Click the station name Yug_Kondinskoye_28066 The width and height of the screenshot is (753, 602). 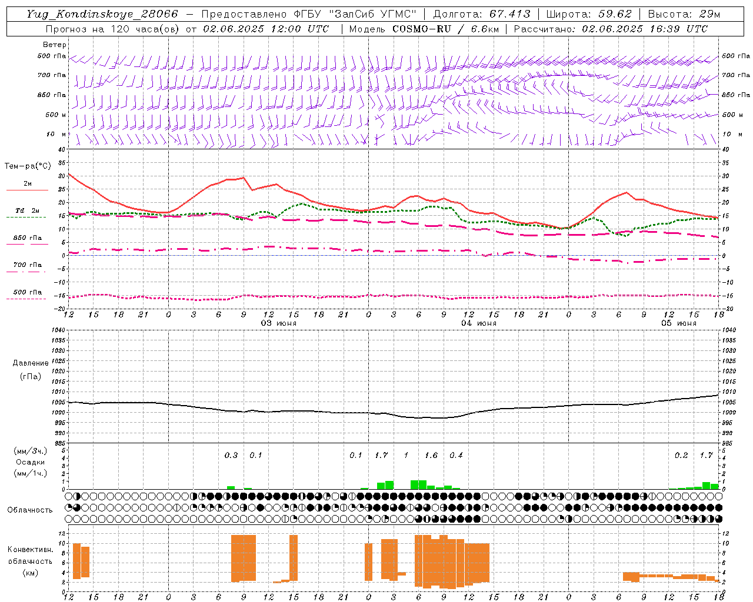point(102,14)
